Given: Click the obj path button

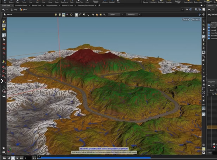Looking at the screenshot, I should 14,9.
